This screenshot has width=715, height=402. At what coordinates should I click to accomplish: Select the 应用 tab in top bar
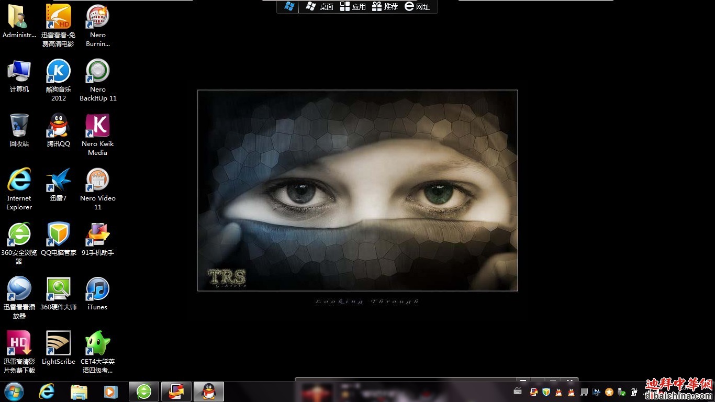click(x=353, y=6)
